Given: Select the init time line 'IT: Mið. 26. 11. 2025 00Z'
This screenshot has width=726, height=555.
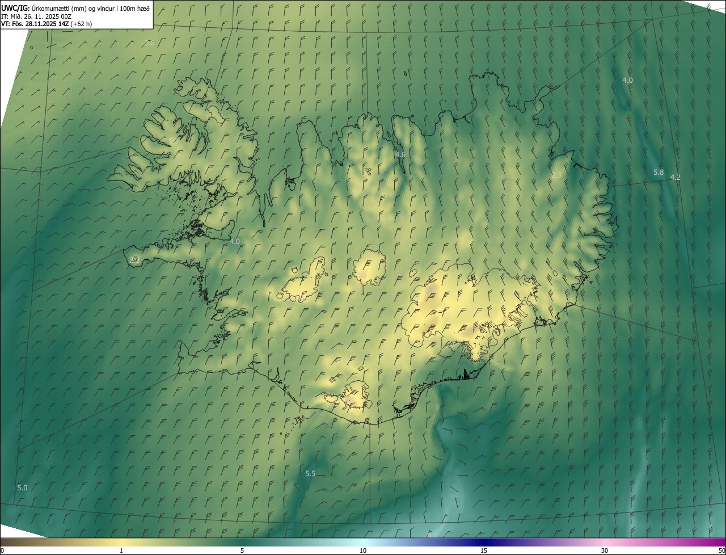Looking at the screenshot, I should (x=36, y=16).
